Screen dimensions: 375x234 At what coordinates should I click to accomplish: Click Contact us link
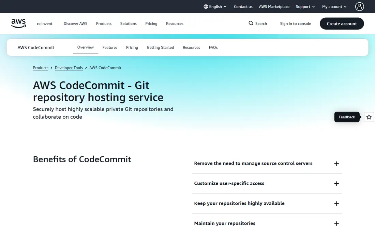point(243,7)
